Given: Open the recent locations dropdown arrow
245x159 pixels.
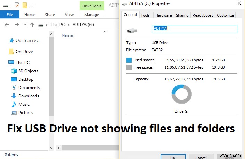Looking at the screenshot, I should (25, 25).
